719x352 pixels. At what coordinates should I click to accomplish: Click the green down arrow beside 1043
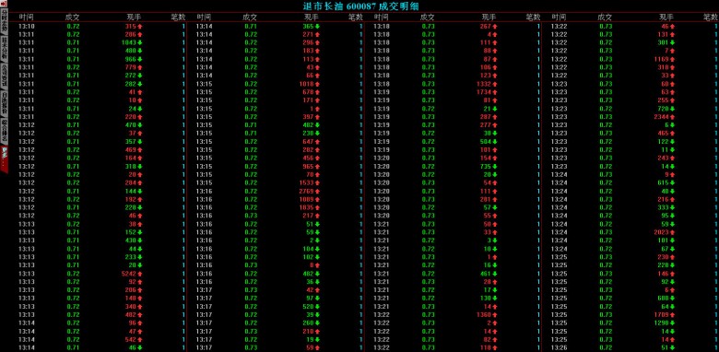coord(140,42)
